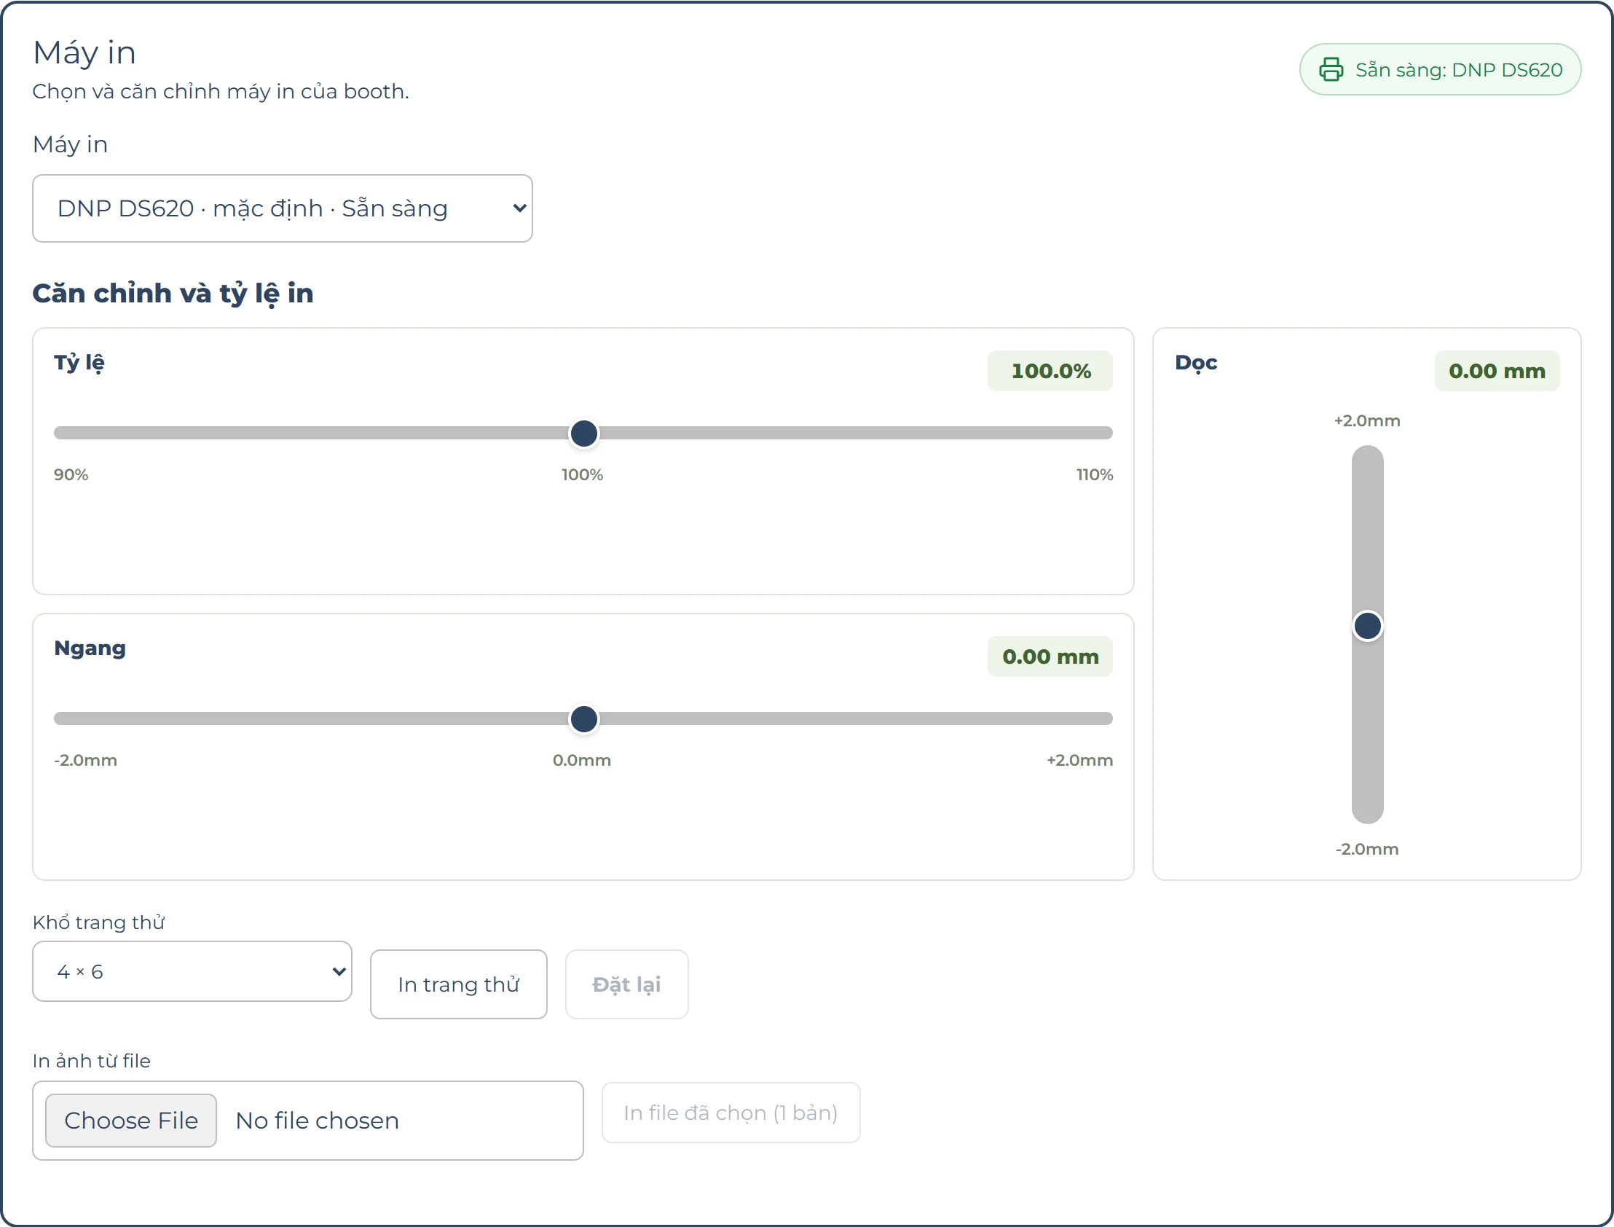Click the 100% scale midpoint label

[x=582, y=475]
